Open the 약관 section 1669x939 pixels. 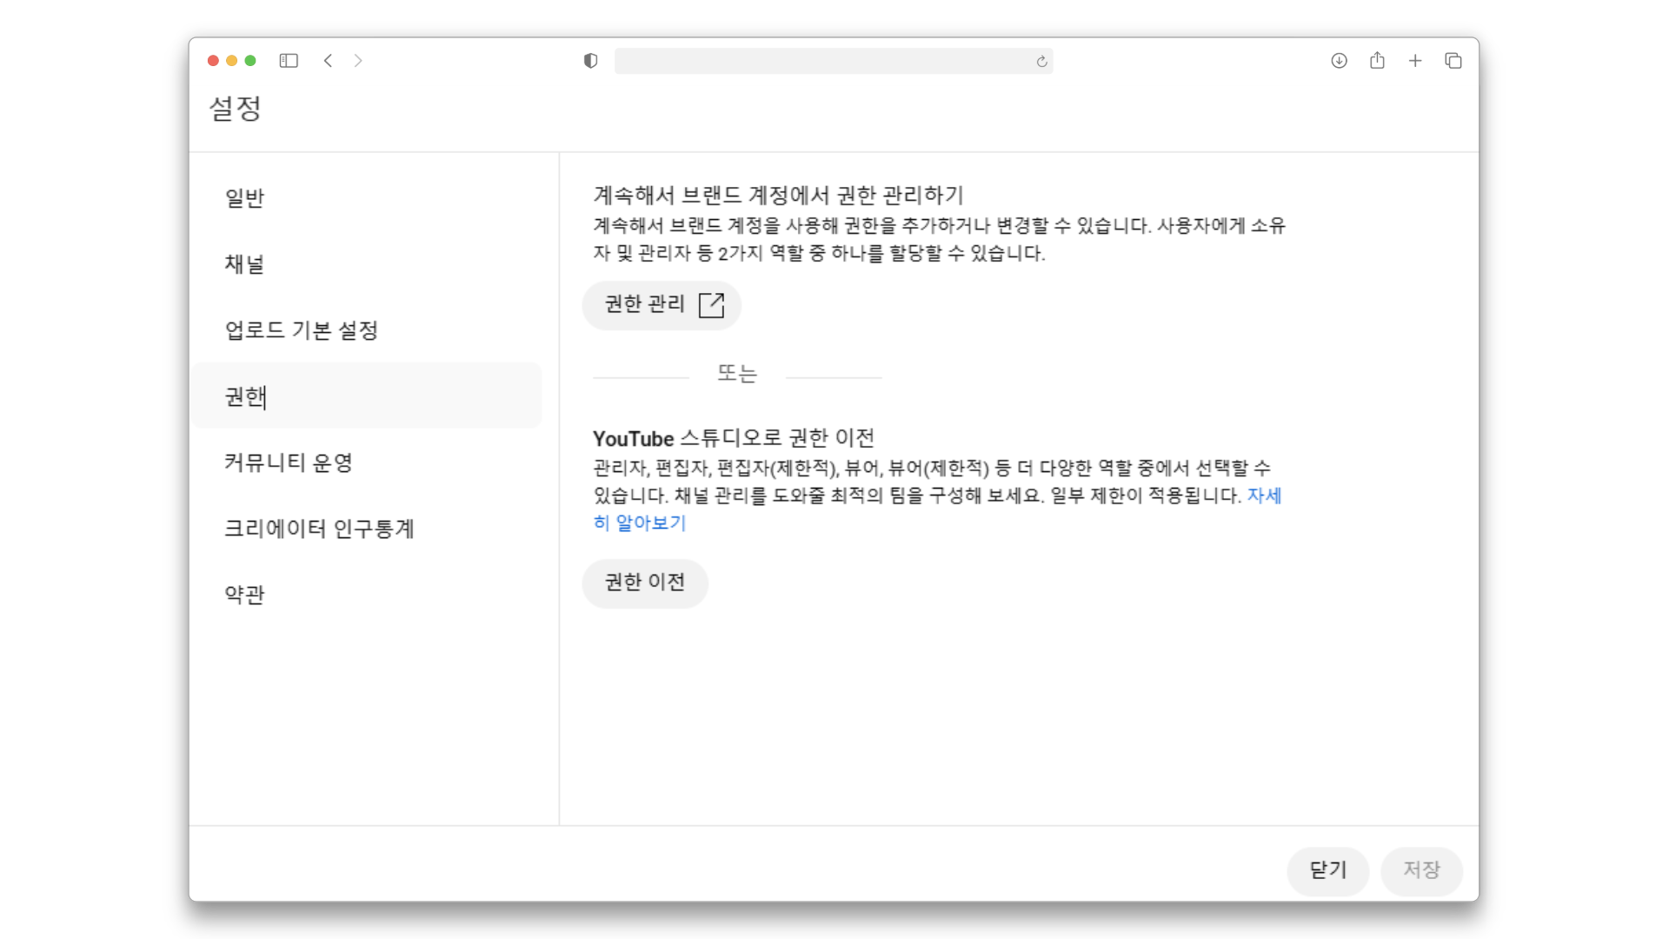click(x=245, y=595)
